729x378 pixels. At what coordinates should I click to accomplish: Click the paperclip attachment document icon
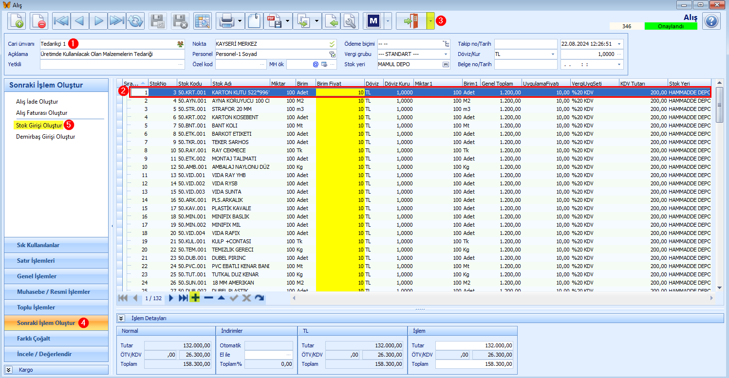(253, 21)
